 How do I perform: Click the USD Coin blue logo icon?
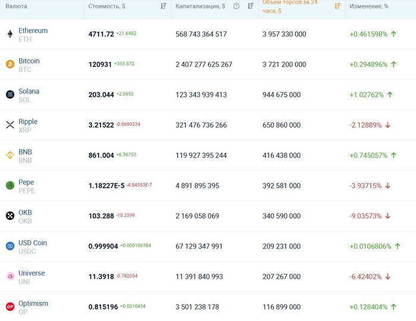tap(10, 246)
